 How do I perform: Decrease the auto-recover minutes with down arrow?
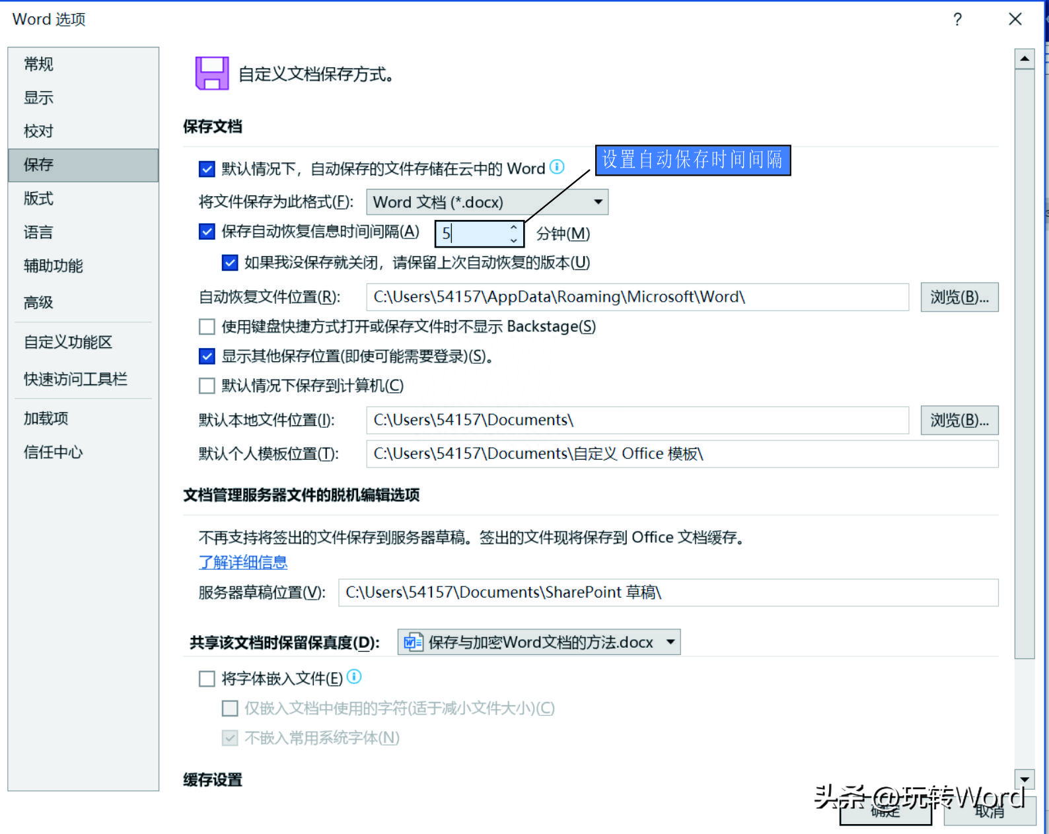pyautogui.click(x=513, y=240)
